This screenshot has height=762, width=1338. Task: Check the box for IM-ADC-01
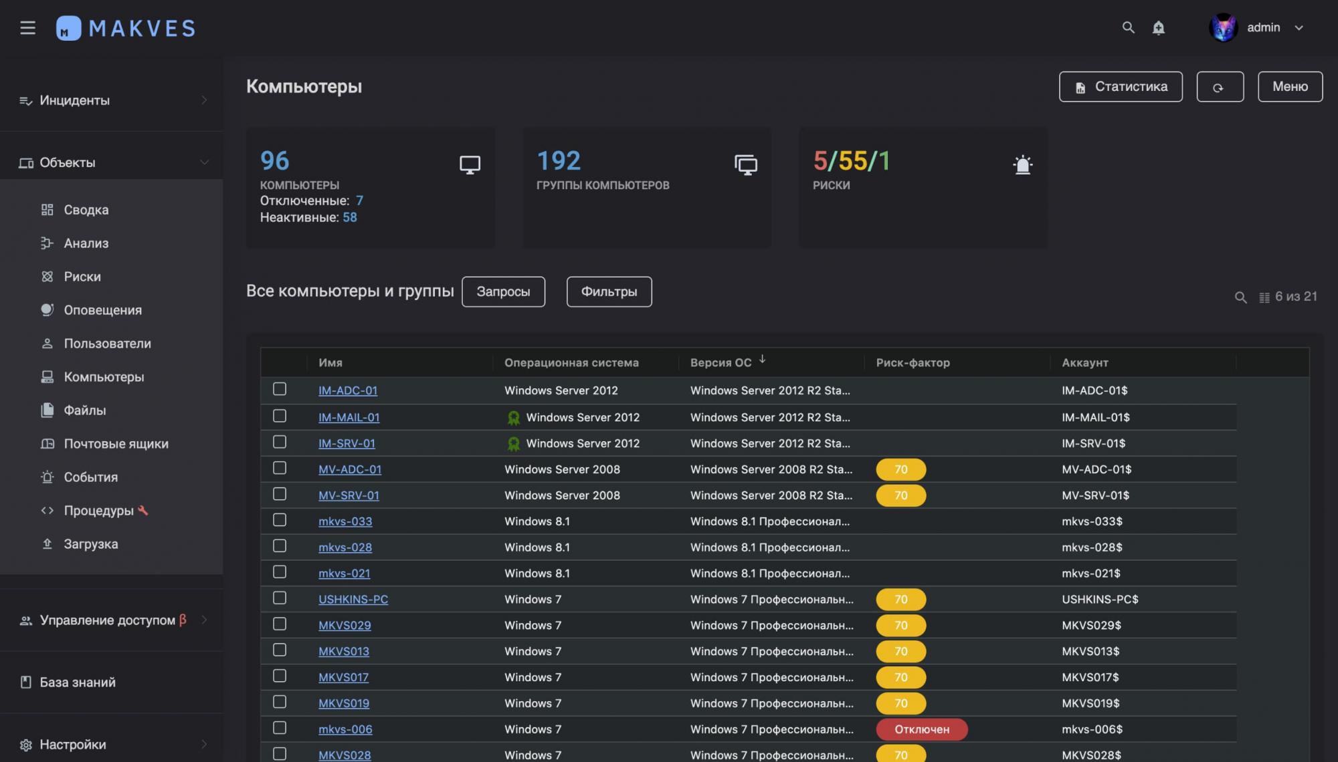[x=280, y=390]
